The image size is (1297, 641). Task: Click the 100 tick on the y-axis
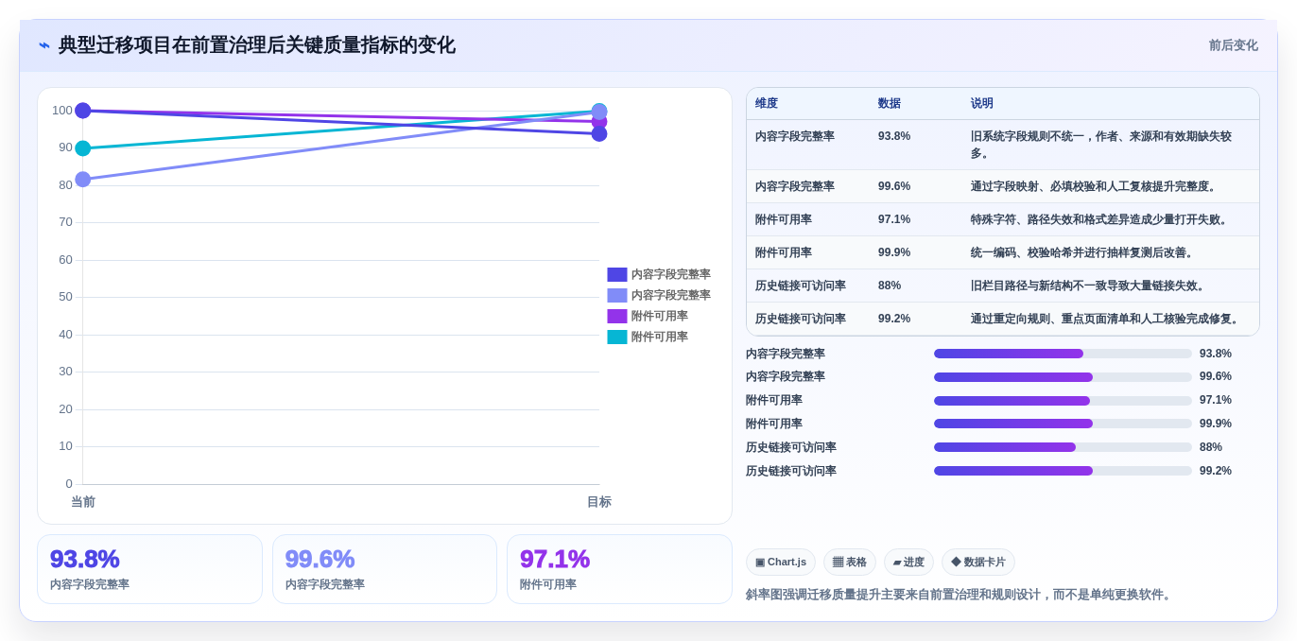coord(62,111)
